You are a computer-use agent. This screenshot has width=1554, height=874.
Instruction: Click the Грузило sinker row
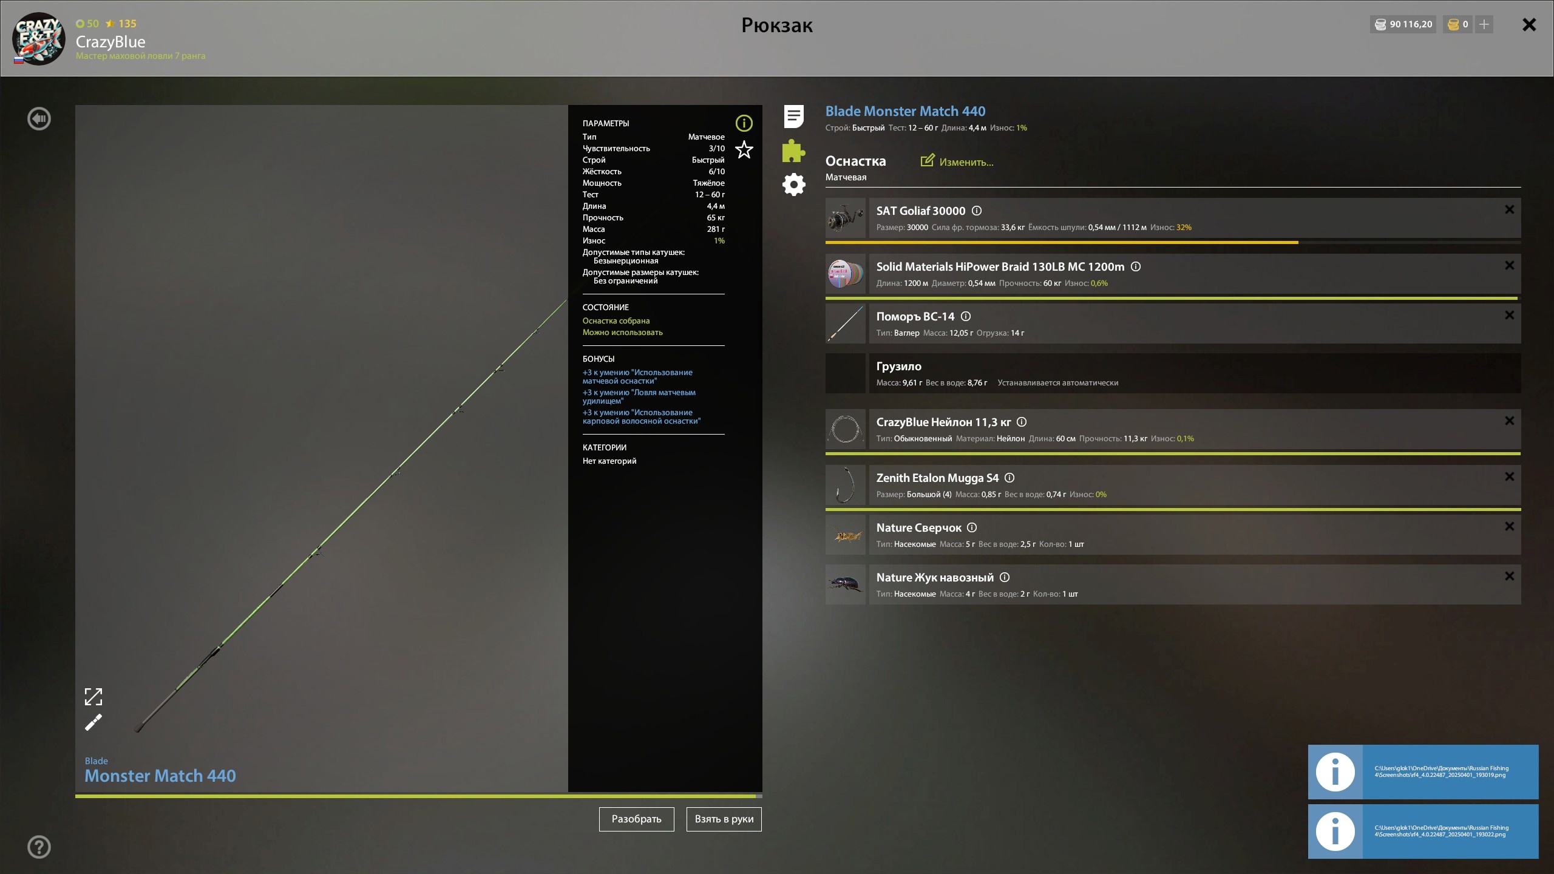(x=1173, y=373)
